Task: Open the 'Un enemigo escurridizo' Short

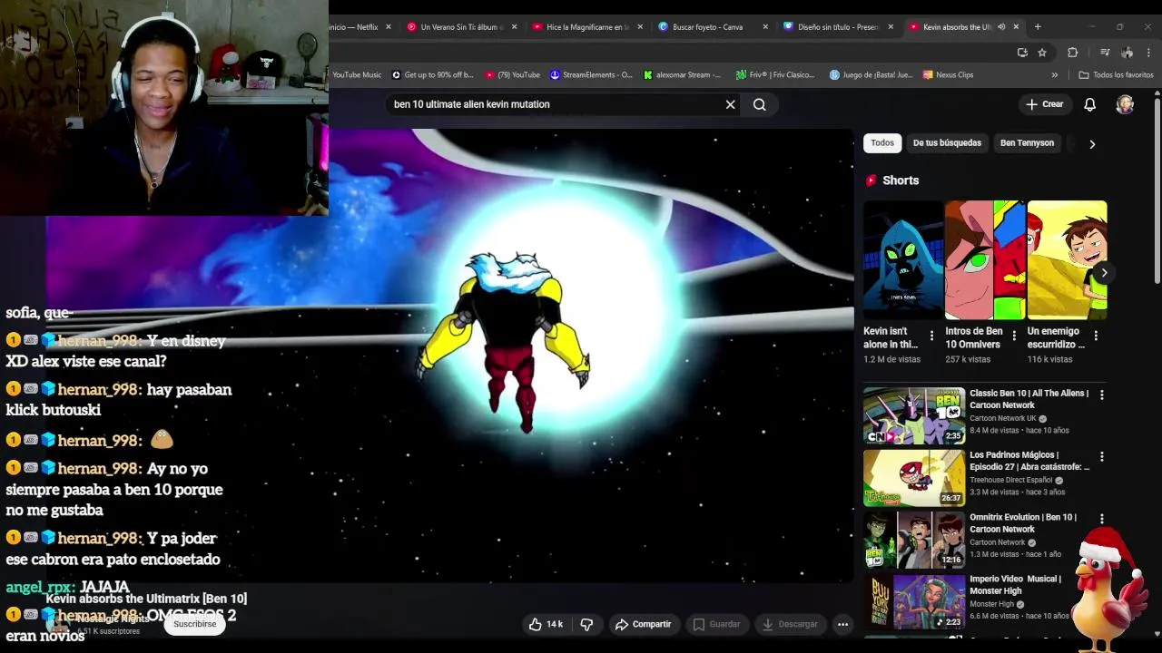Action: [1067, 259]
